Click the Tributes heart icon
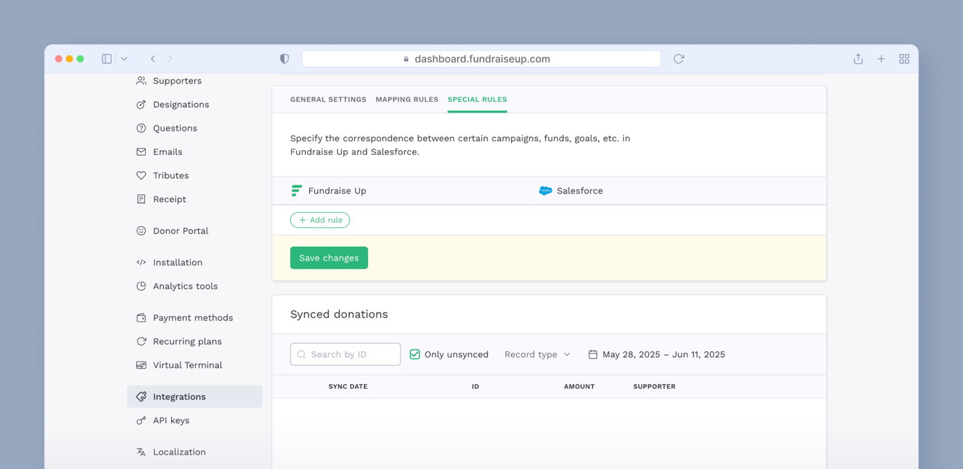 [141, 175]
